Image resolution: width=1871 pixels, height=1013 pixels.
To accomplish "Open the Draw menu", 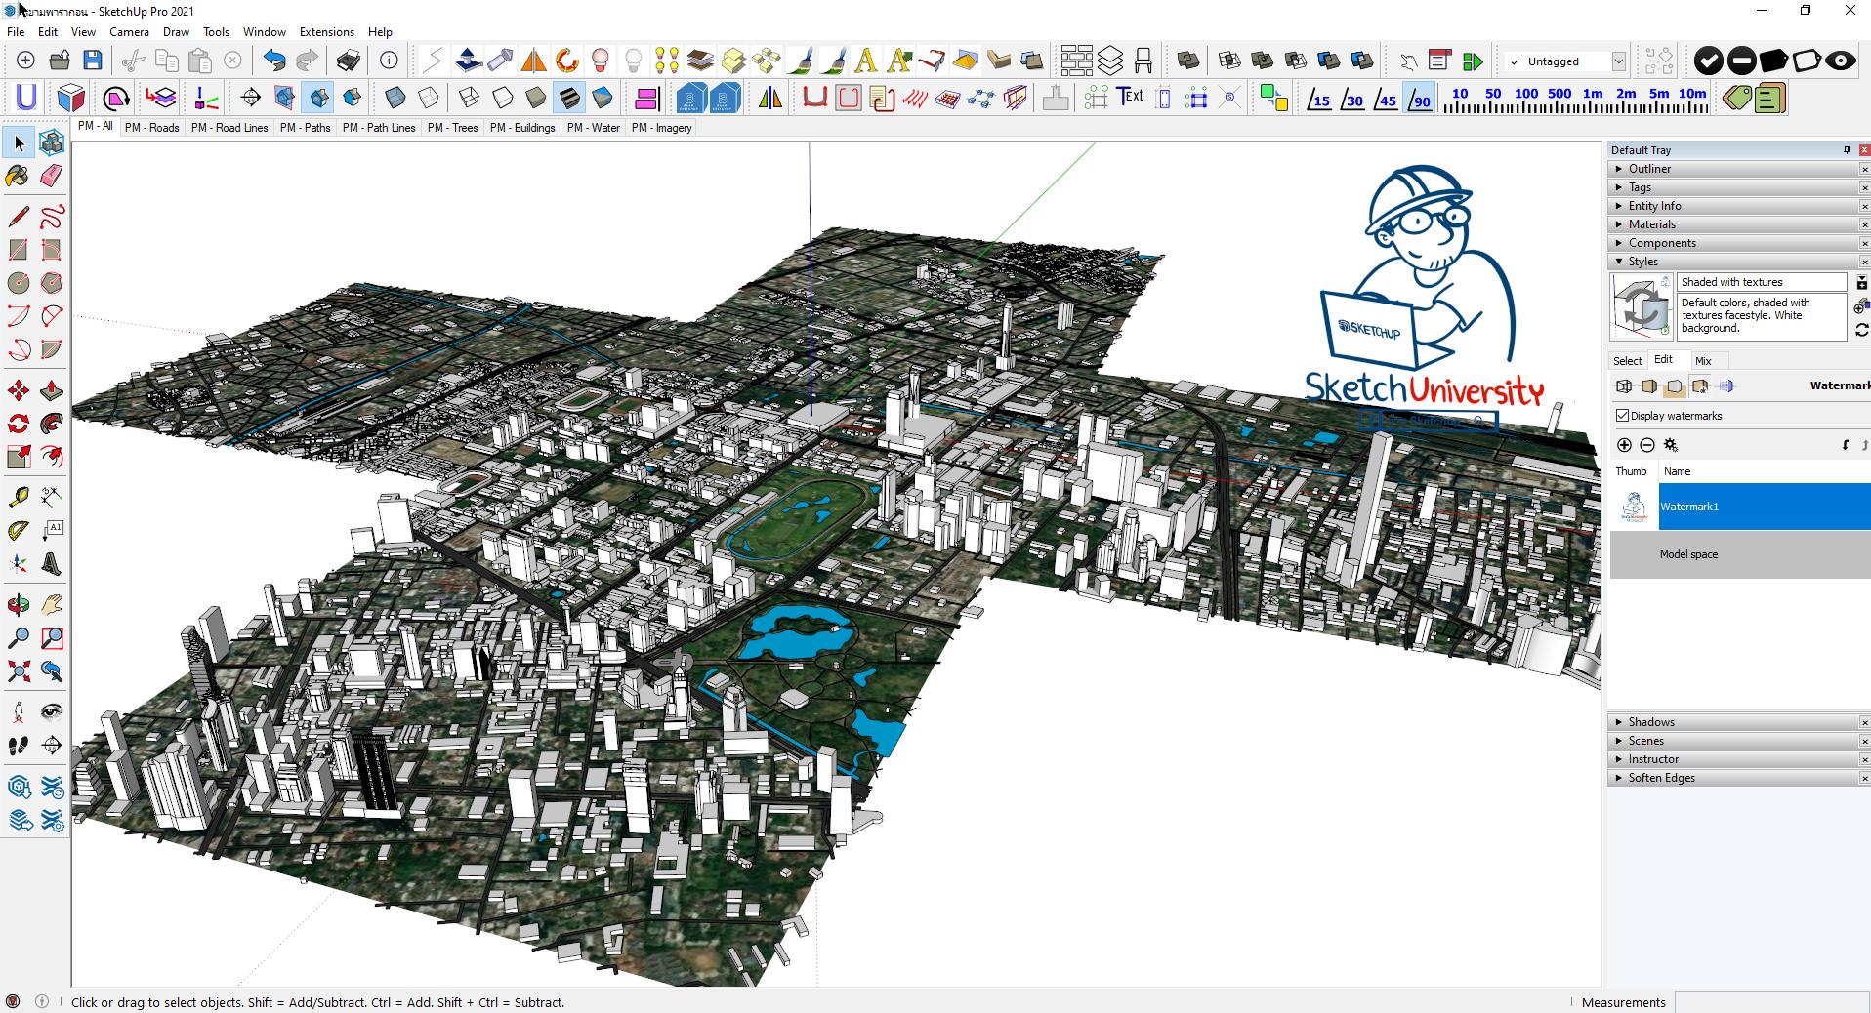I will click(x=176, y=32).
